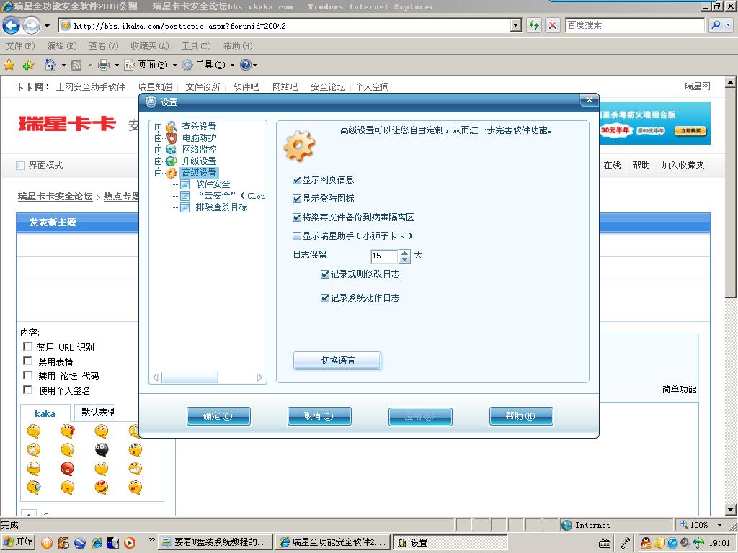This screenshot has width=738, height=553.
Task: Click the blue Help question mark icon
Action: 245,64
